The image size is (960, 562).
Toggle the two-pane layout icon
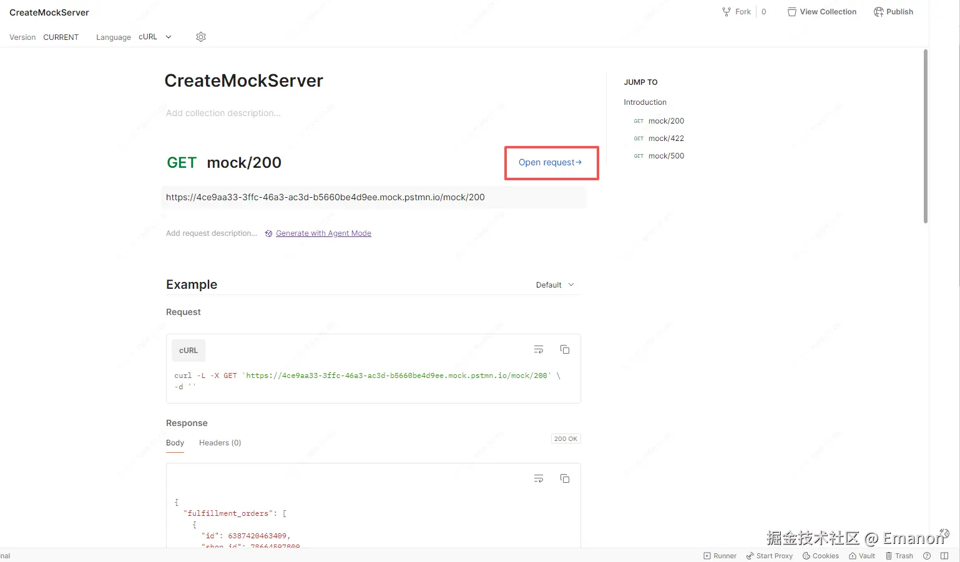point(944,556)
